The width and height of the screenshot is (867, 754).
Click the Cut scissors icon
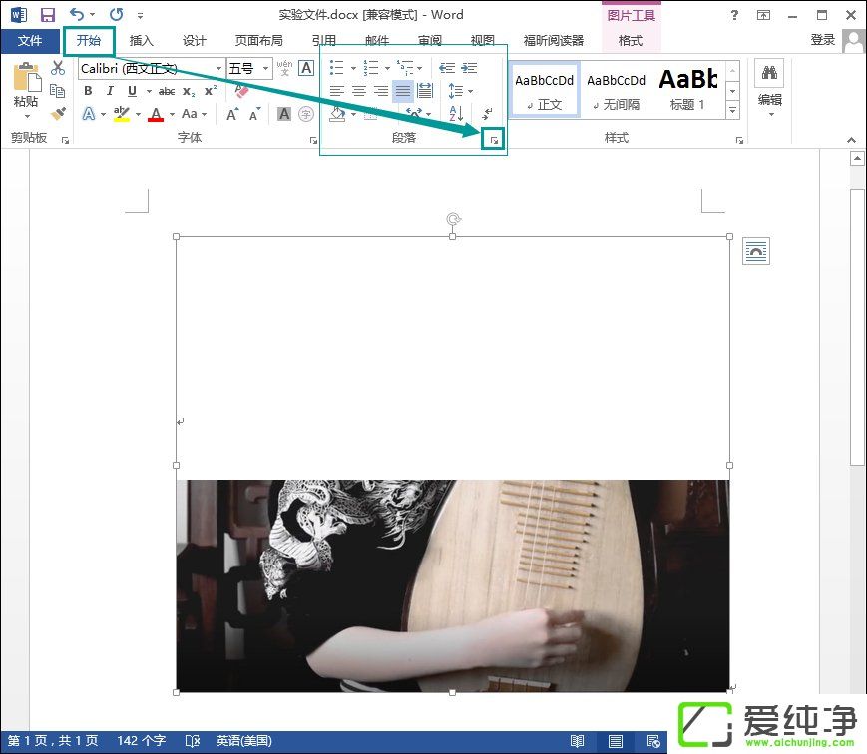point(58,68)
